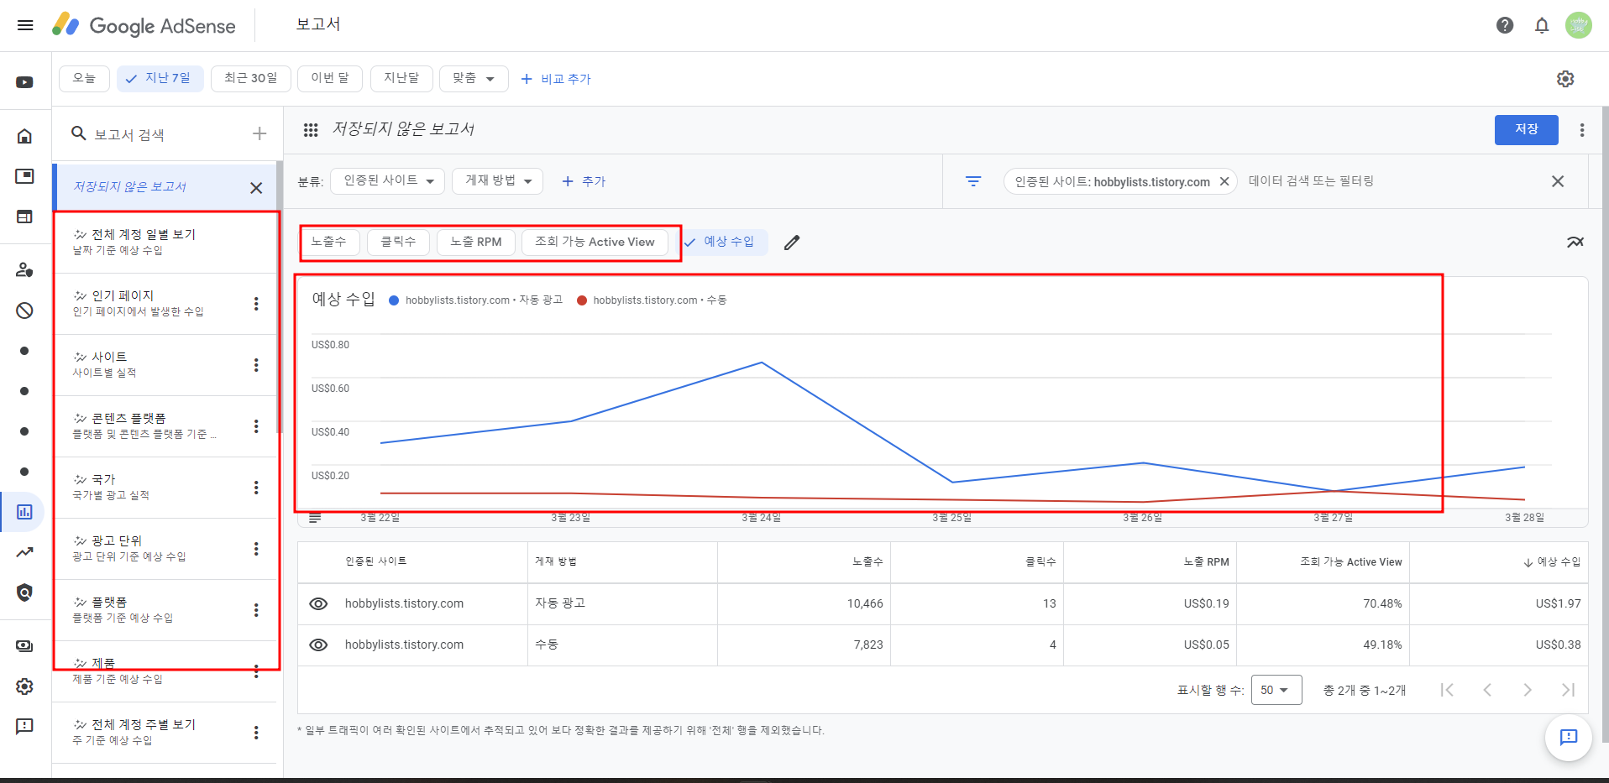Click blue 자동 광고 legend dot

394,300
